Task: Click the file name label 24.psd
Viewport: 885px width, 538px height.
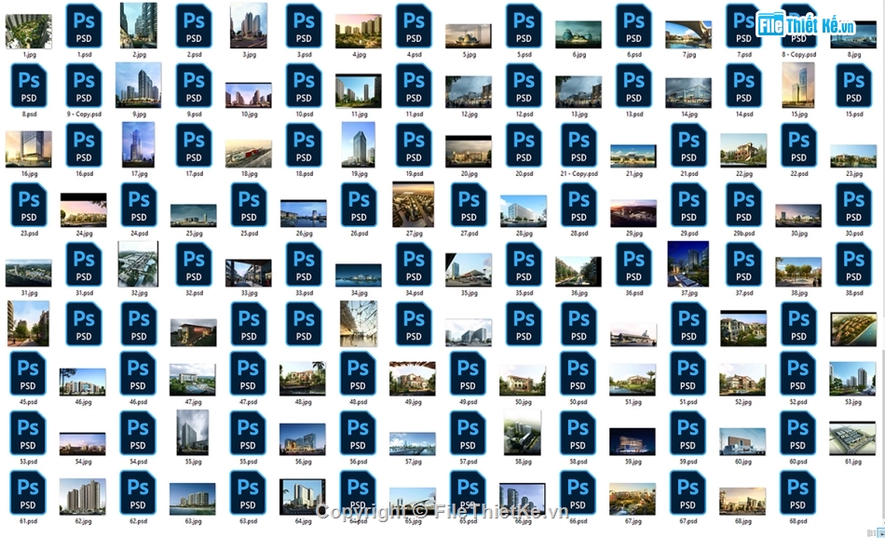Action: point(139,234)
